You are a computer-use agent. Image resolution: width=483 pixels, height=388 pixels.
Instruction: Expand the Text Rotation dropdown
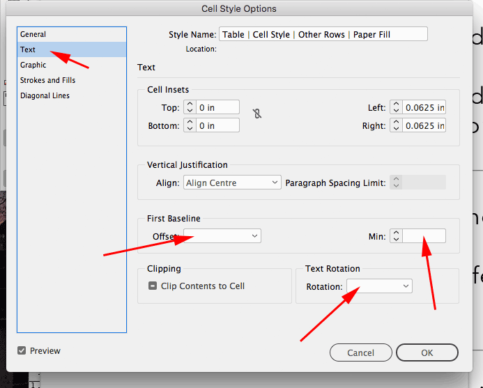379,286
